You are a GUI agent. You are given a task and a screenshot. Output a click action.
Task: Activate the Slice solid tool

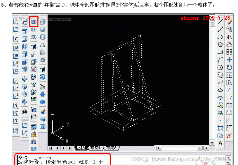click(43, 87)
